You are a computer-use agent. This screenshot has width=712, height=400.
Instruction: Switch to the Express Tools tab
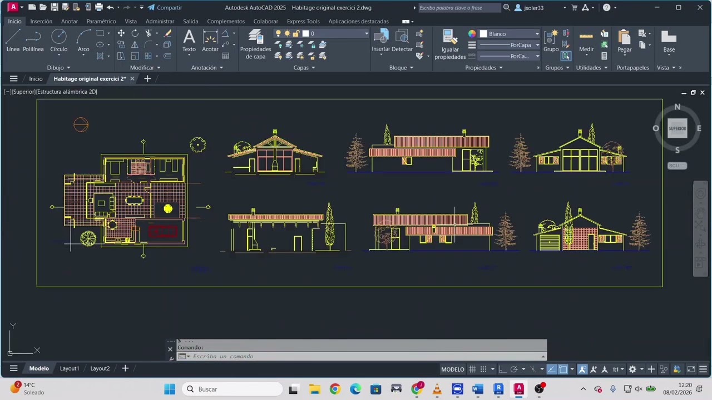pyautogui.click(x=303, y=21)
